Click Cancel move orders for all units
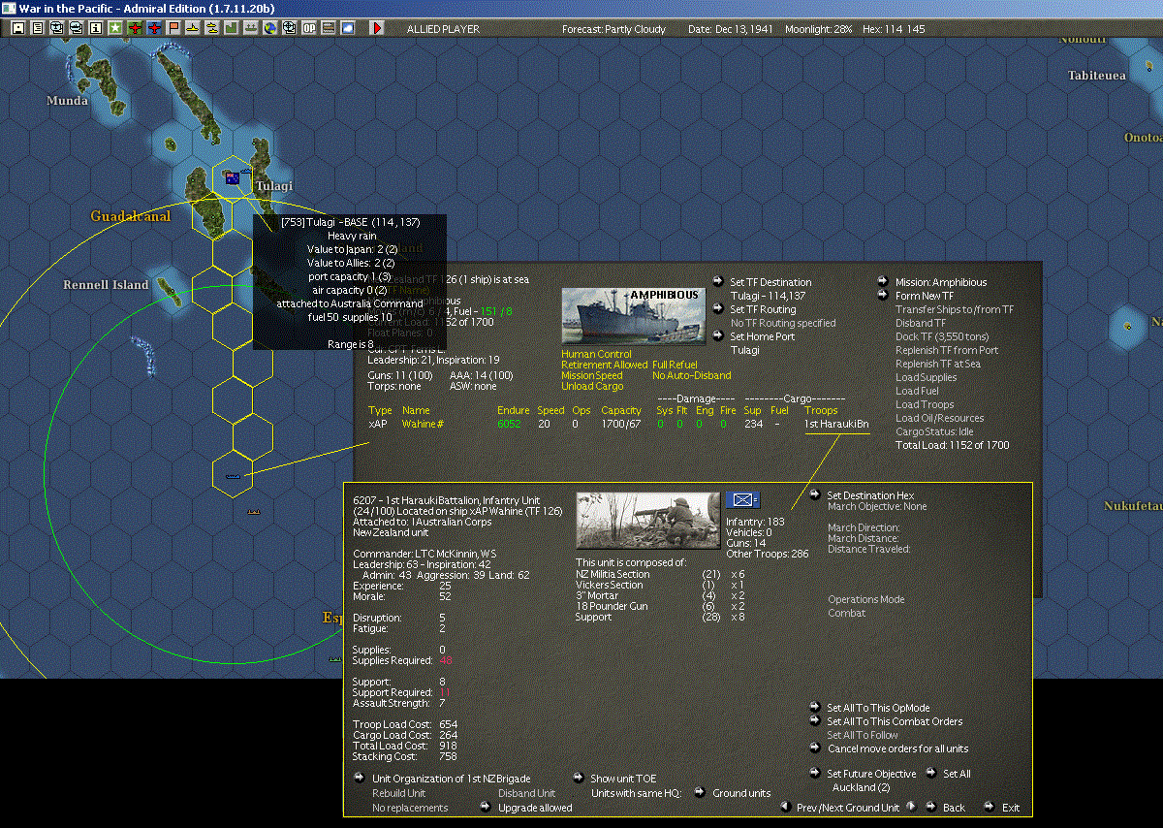Image resolution: width=1163 pixels, height=828 pixels. coord(897,748)
